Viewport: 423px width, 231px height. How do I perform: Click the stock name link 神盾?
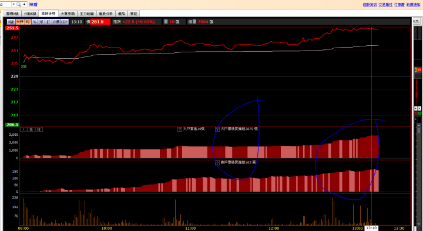coord(33,5)
